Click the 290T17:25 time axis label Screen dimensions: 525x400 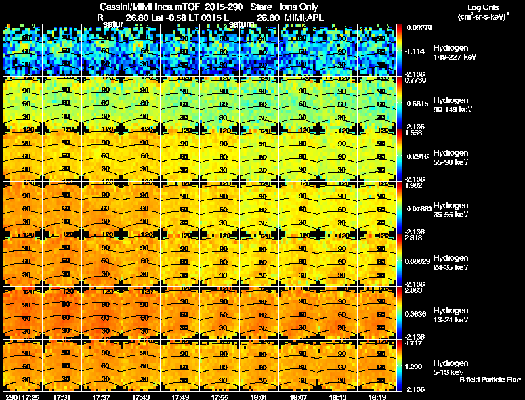pos(22,397)
